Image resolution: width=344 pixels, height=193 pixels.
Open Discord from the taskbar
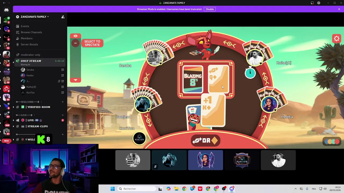[x=232, y=189]
